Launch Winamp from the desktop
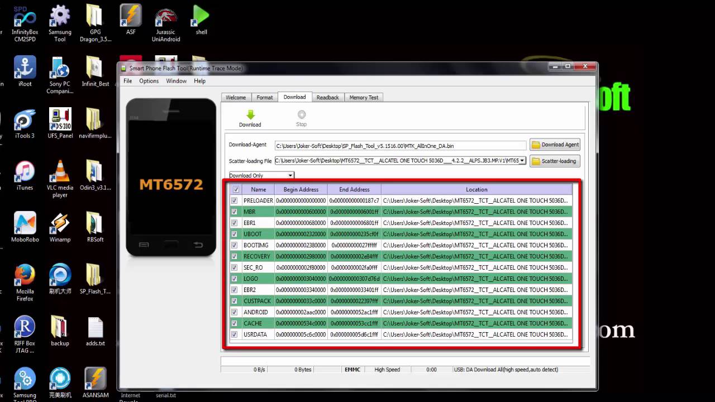The image size is (715, 402). 60,227
